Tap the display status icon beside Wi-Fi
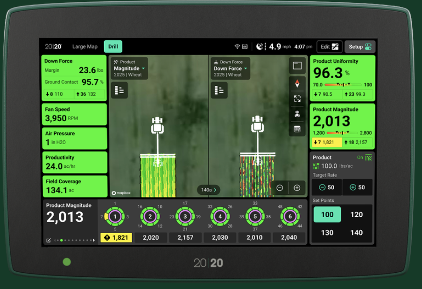This screenshot has width=422, height=289. (245, 47)
